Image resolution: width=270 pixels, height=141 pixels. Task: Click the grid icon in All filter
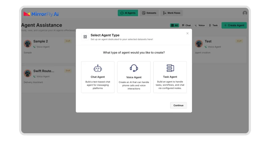[x=172, y=25]
